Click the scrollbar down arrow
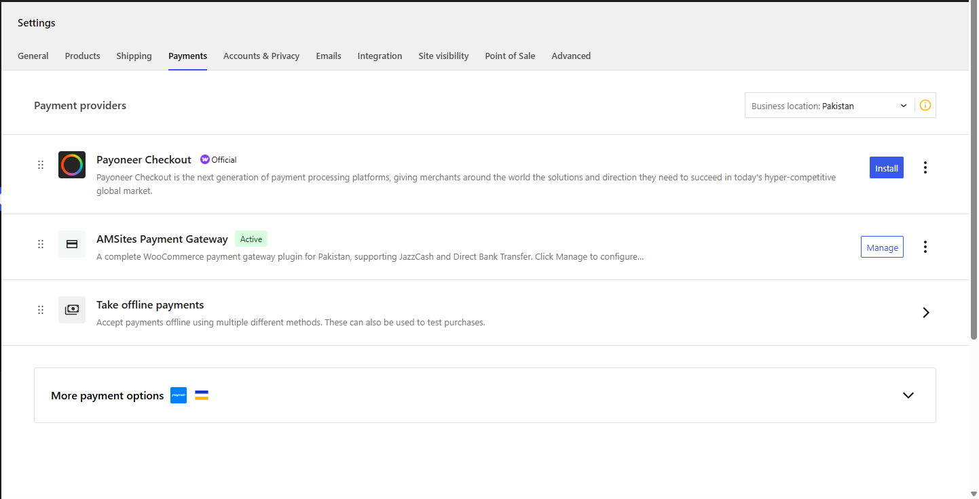This screenshot has height=499, width=979. point(974,494)
